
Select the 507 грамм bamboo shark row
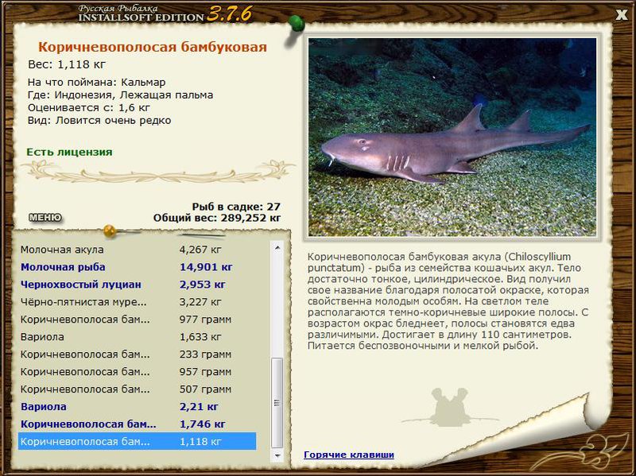(x=138, y=389)
